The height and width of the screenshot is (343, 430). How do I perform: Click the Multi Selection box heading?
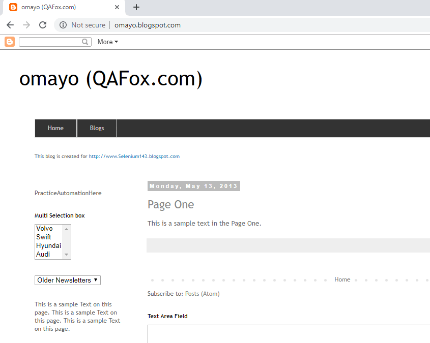point(60,216)
